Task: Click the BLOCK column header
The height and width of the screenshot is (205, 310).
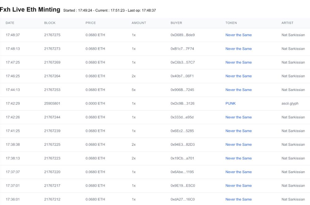Action: point(50,23)
